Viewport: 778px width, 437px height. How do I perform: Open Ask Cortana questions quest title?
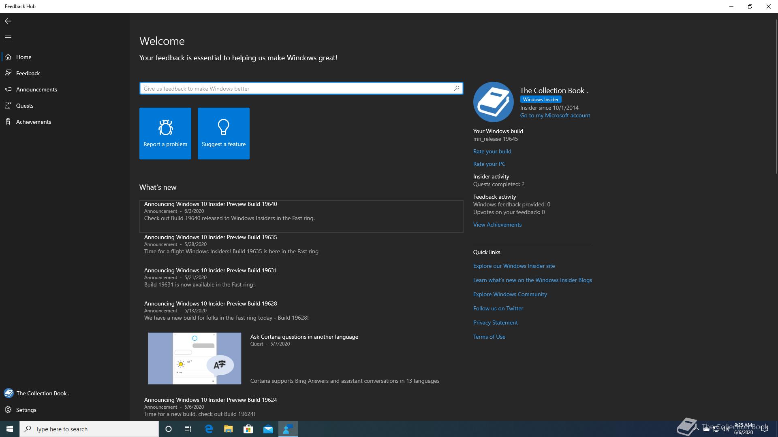[304, 337]
